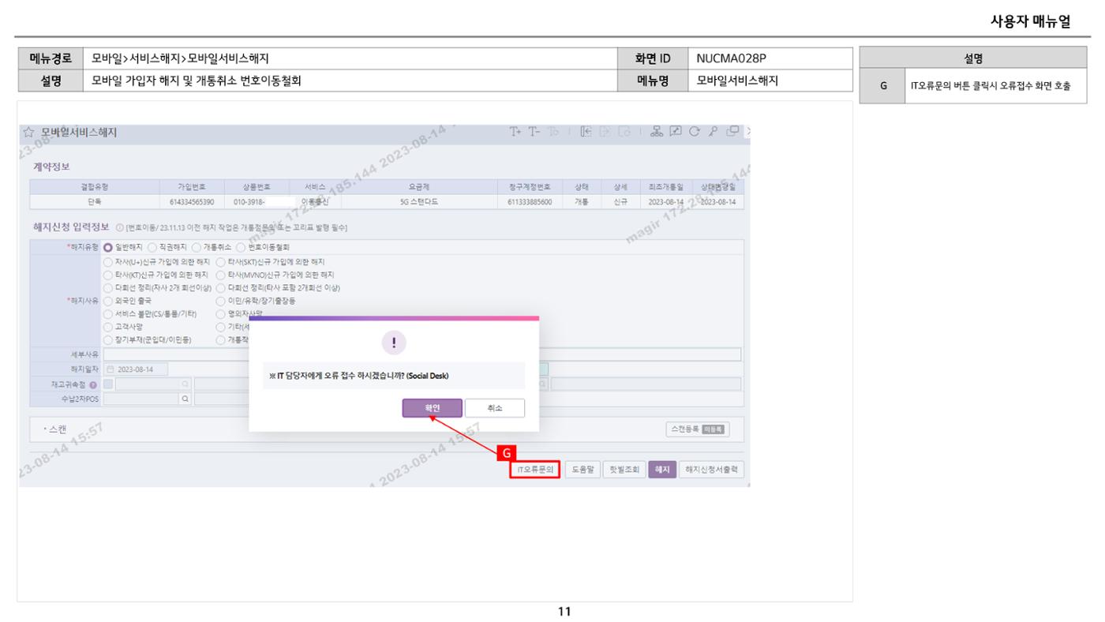Screen dimensions: 1105x622
Task: Click the 스캔등록 button
Action: coord(697,429)
